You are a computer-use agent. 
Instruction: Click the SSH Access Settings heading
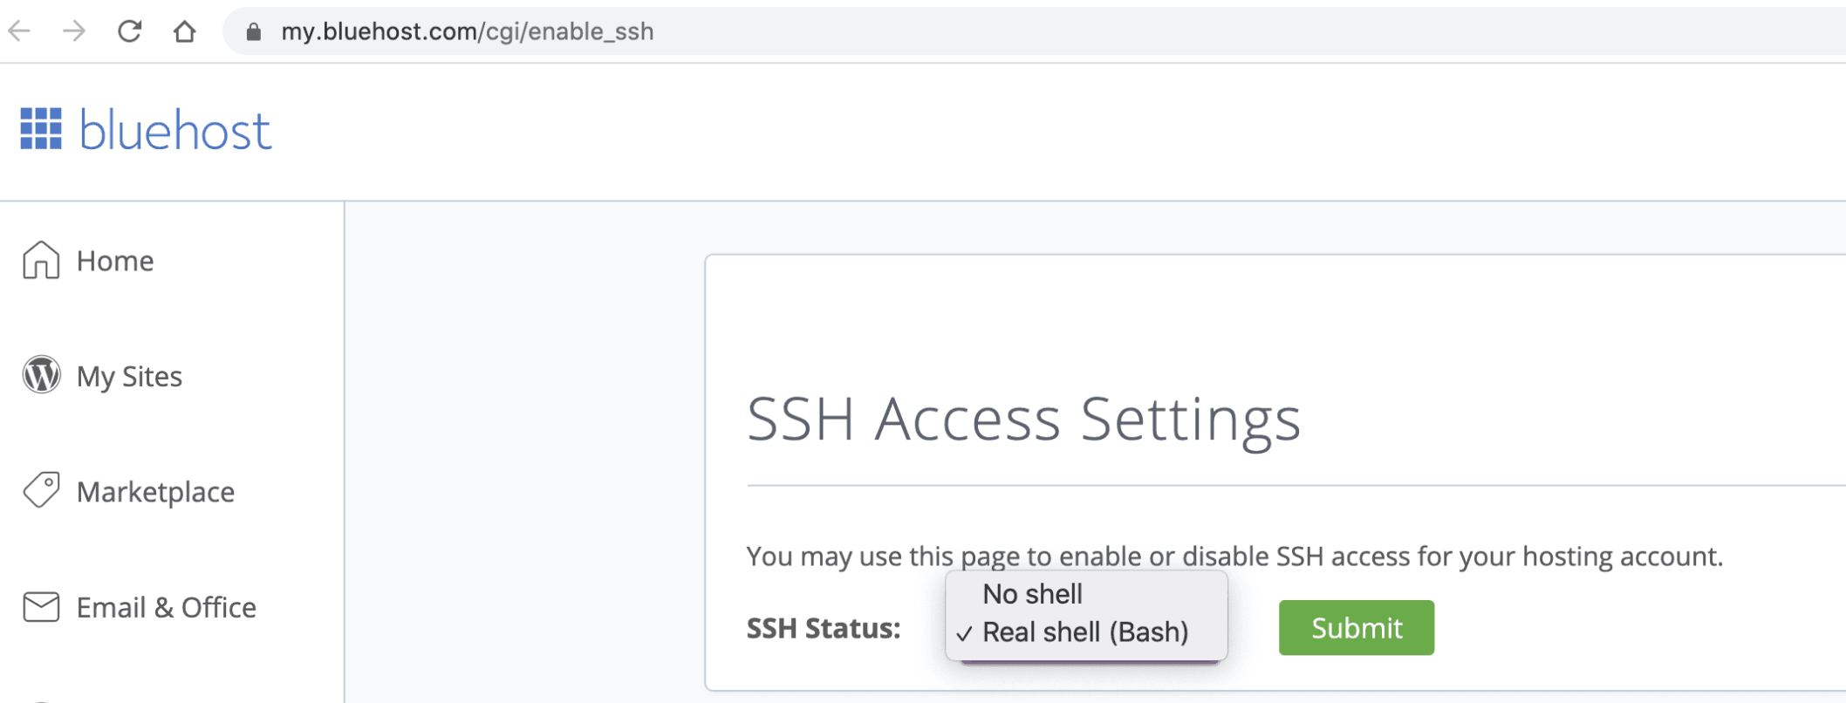click(x=1023, y=420)
